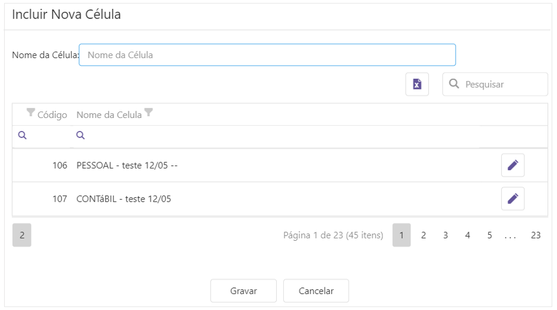Click the Nome da Celula row search icon

point(81,136)
